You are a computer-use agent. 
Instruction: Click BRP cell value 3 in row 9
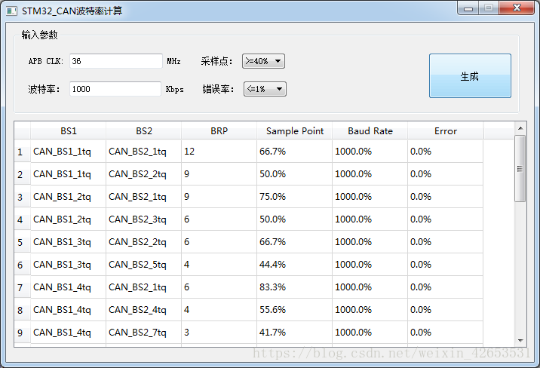pyautogui.click(x=219, y=333)
